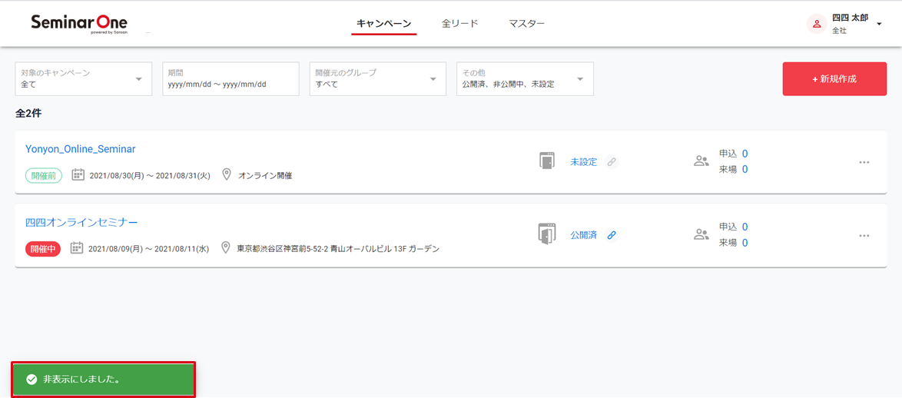
Task: Click the 四四 太郎 user name
Action: pyautogui.click(x=851, y=18)
